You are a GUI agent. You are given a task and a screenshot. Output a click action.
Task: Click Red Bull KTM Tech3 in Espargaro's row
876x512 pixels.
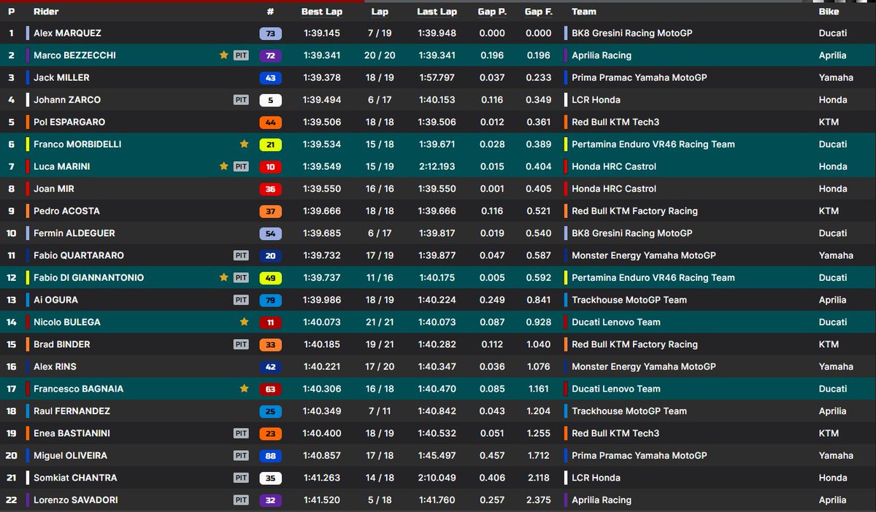pos(615,123)
